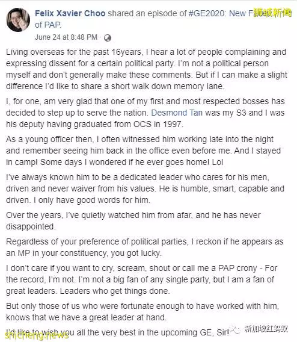Click the 'Regardless of your preference' paragraph
Screen dimensions: 297x342
click(x=144, y=247)
